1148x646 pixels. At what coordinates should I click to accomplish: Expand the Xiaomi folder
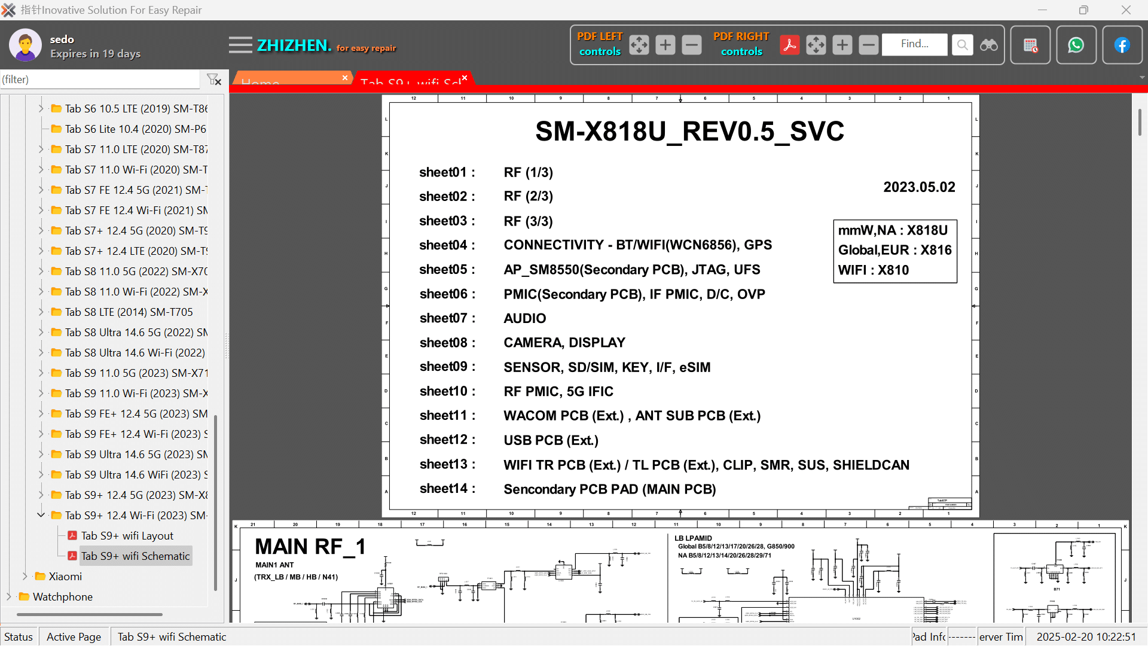point(25,576)
